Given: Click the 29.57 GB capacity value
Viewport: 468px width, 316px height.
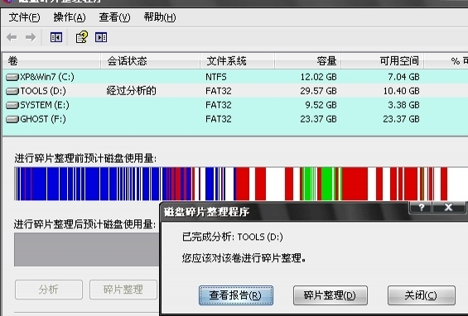Looking at the screenshot, I should point(318,91).
